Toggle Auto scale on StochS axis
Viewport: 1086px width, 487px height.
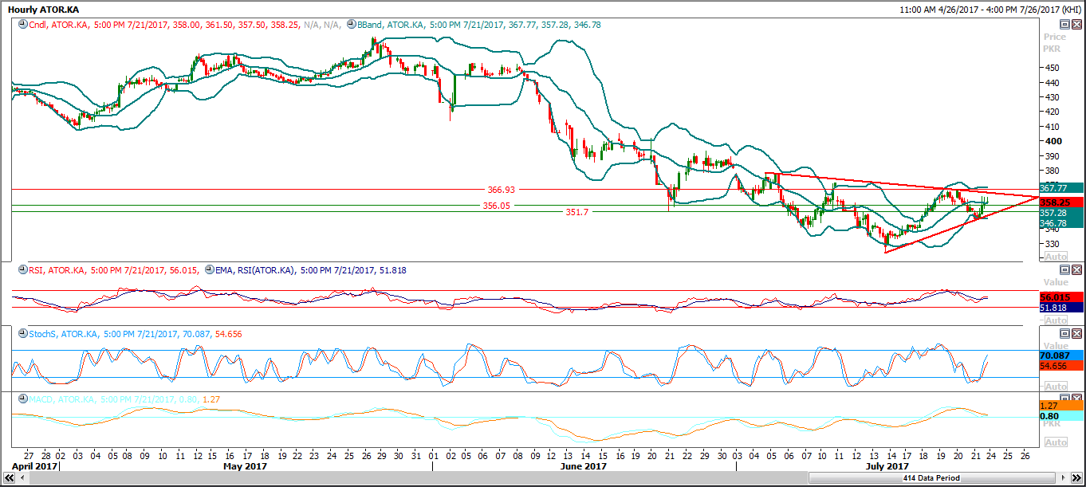(x=1056, y=387)
